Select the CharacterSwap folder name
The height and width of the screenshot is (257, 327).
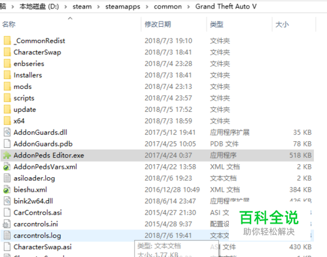point(37,52)
